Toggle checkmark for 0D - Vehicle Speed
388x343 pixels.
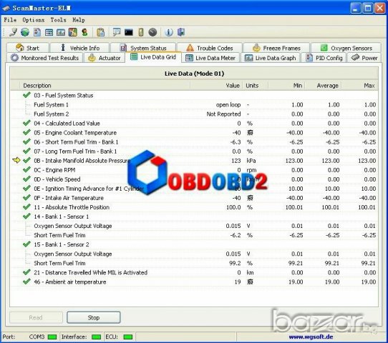tap(26, 179)
